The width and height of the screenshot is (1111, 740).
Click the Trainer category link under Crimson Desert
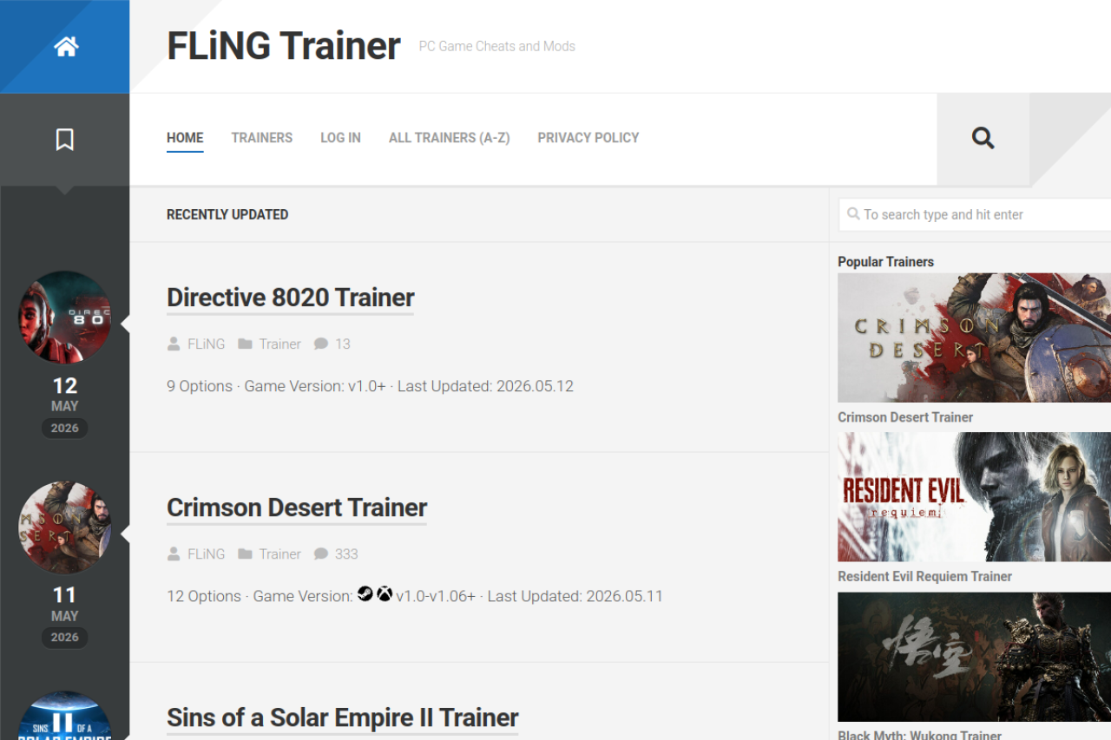coord(279,553)
